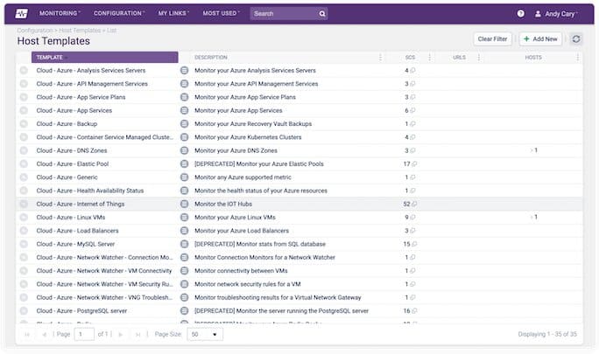The image size is (599, 354).
Task: Open row menu icon for DNS Zones
Action: tap(184, 150)
